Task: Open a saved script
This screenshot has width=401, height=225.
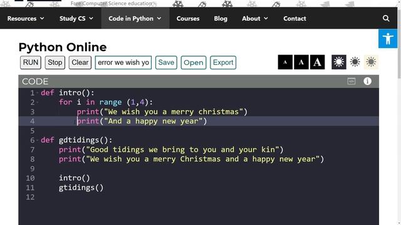Action: point(194,62)
